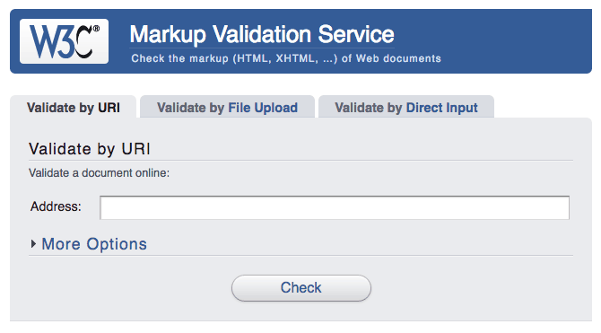Click the divider line under More Options
601x333 pixels.
tap(300, 255)
